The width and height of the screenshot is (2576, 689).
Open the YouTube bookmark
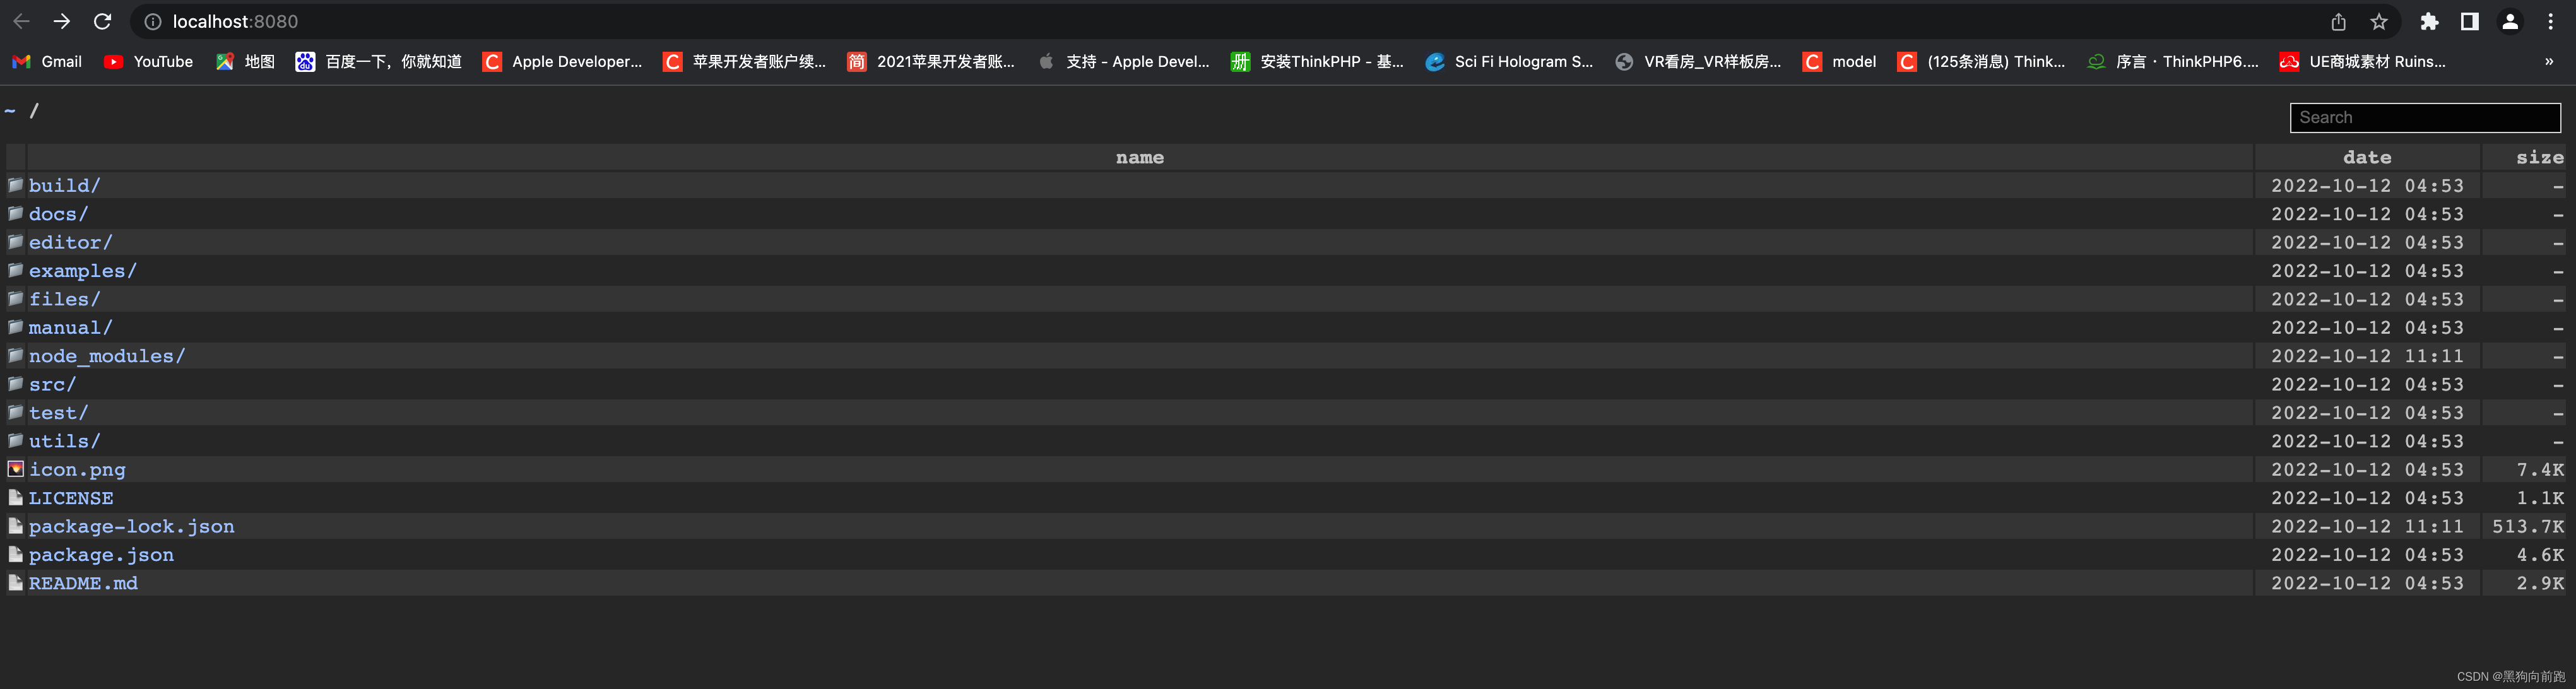point(148,61)
